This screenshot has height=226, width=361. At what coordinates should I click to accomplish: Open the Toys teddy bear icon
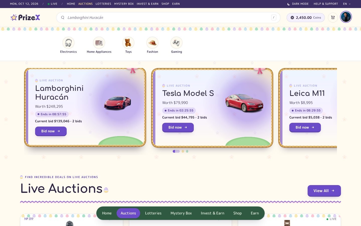(128, 43)
